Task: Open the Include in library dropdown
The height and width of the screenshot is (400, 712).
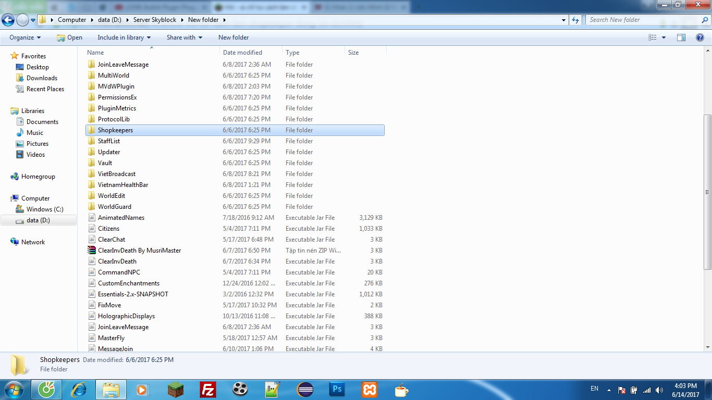Action: click(124, 37)
